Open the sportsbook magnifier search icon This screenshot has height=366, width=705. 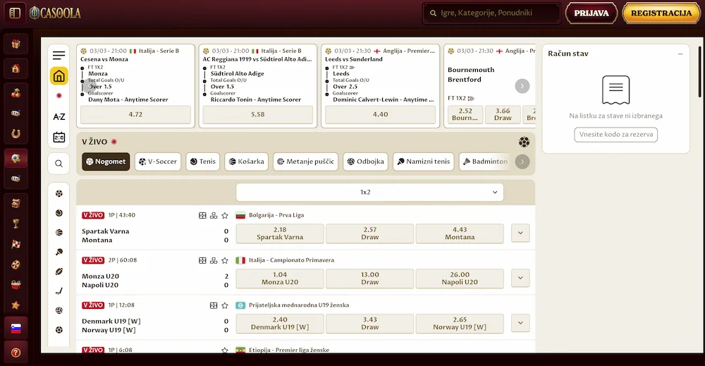[59, 164]
